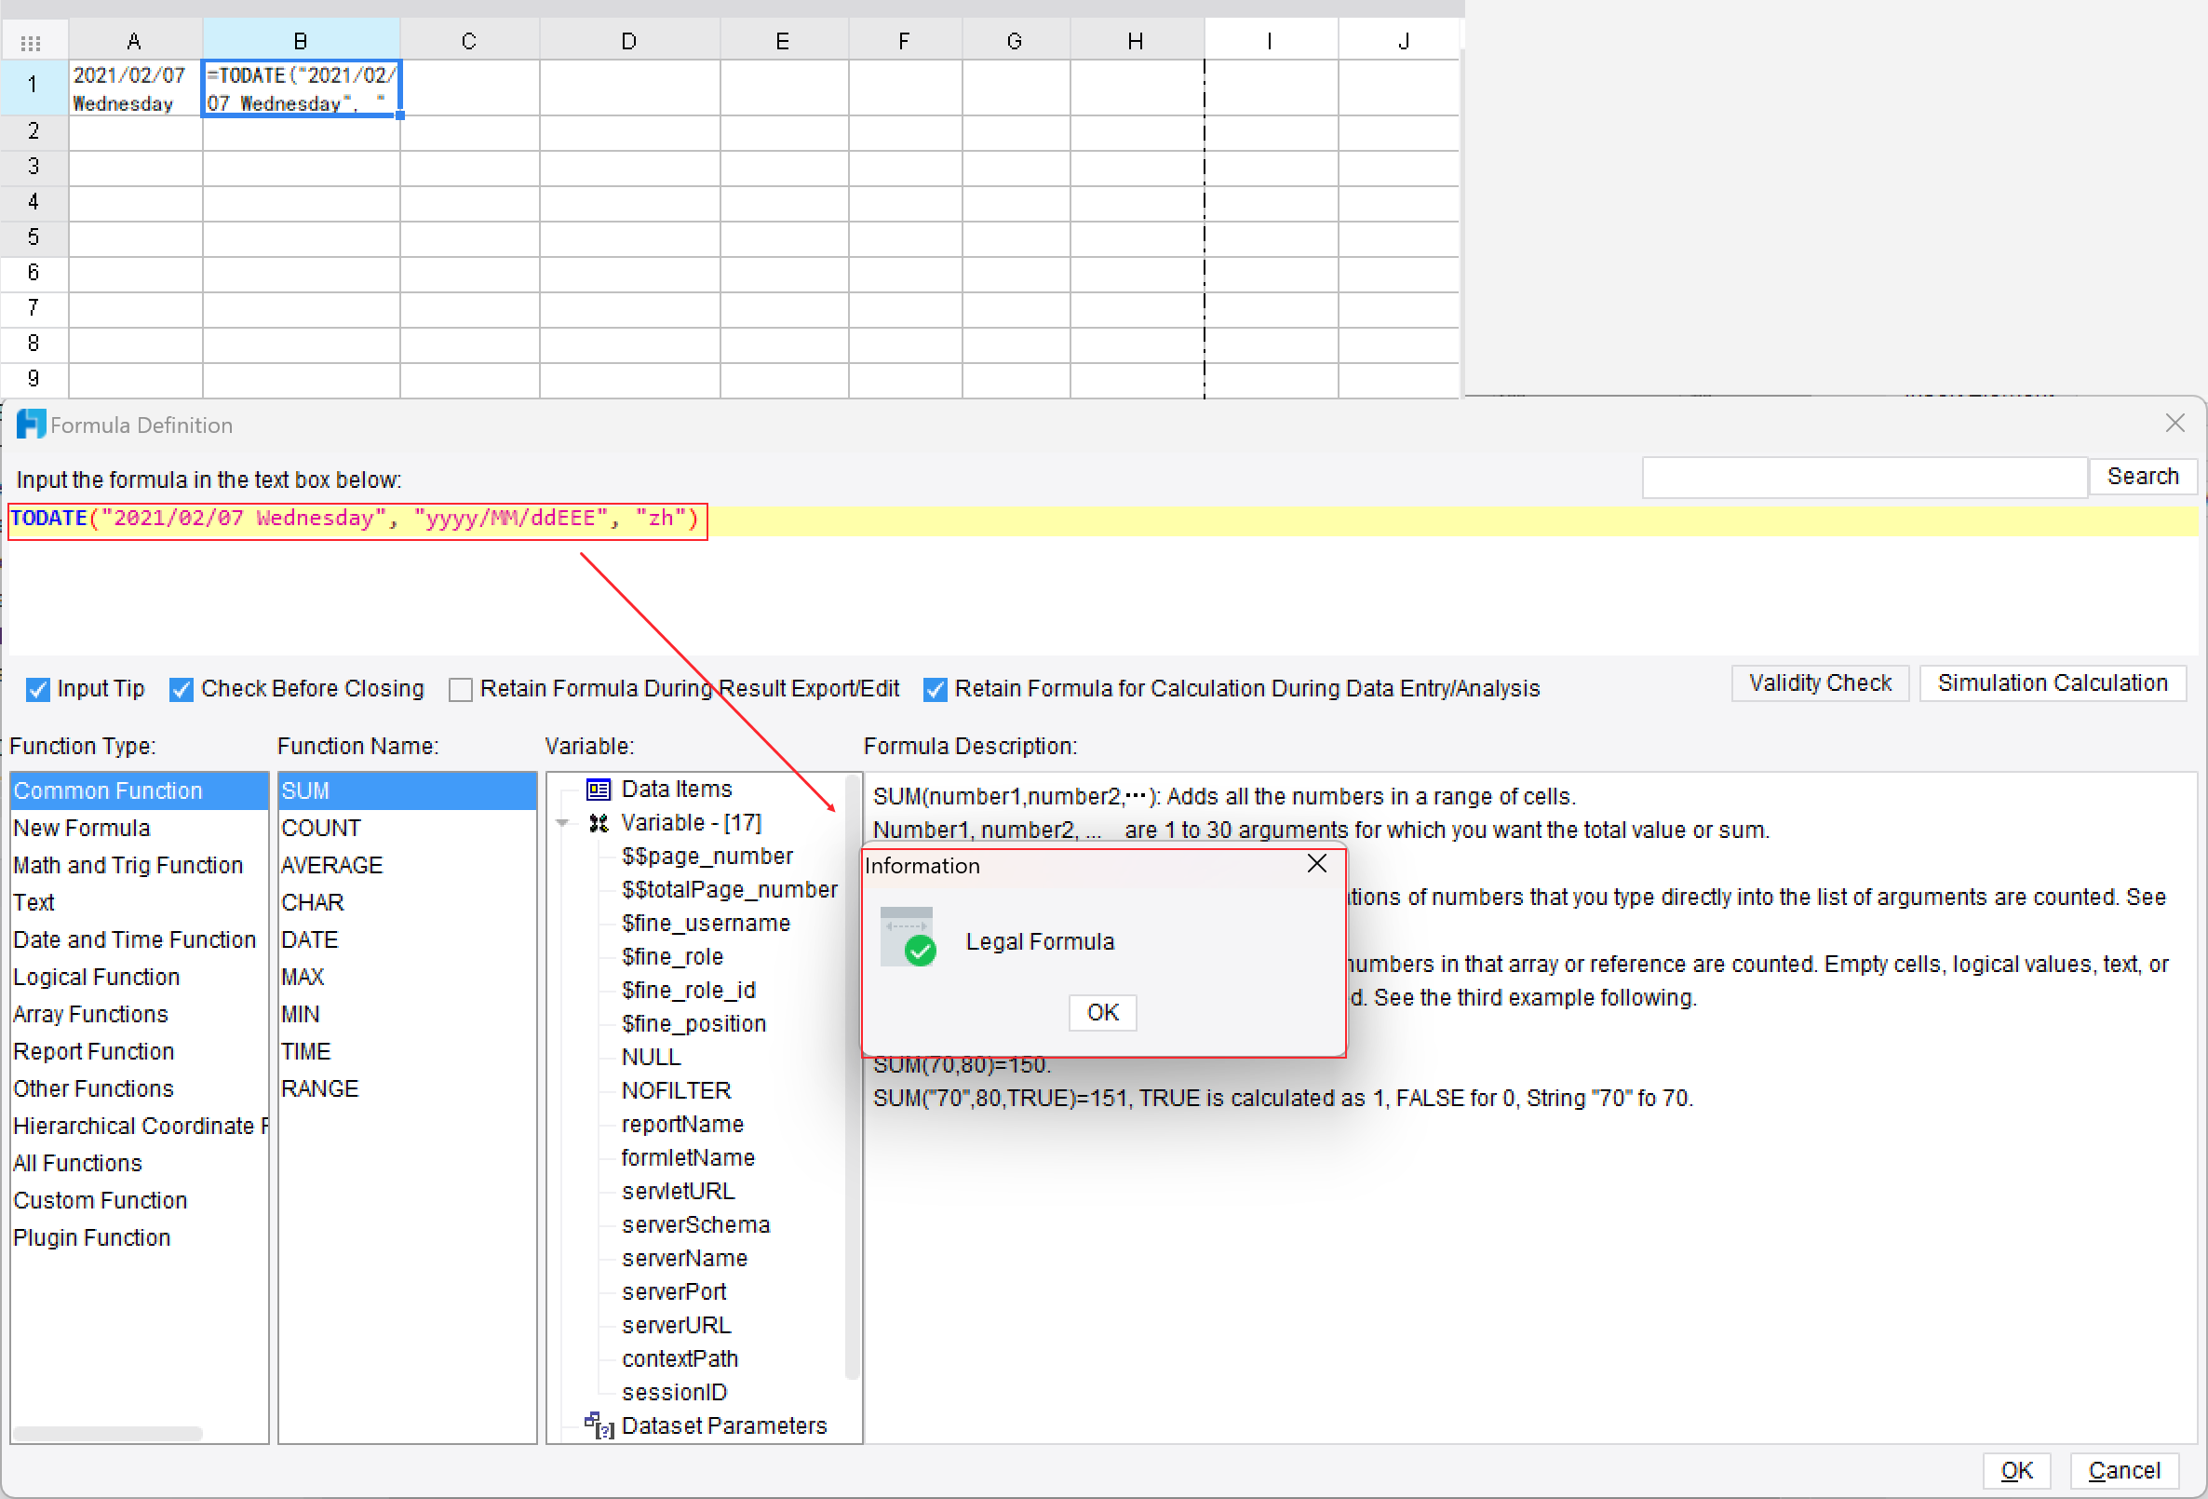Screen dimensions: 2208x1499
Task: Choose the DATE function name
Action: click(x=407, y=940)
